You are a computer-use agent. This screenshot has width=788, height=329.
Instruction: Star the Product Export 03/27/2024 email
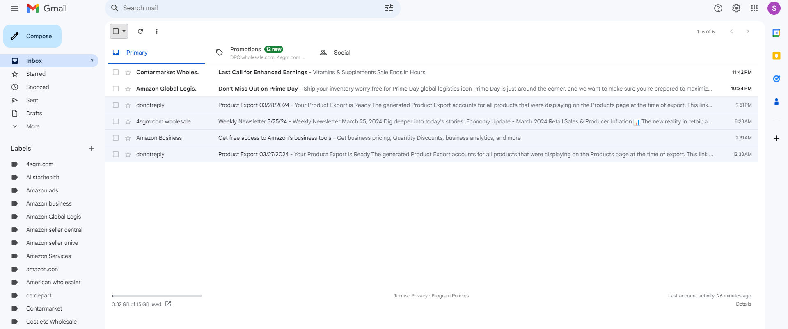tap(128, 154)
